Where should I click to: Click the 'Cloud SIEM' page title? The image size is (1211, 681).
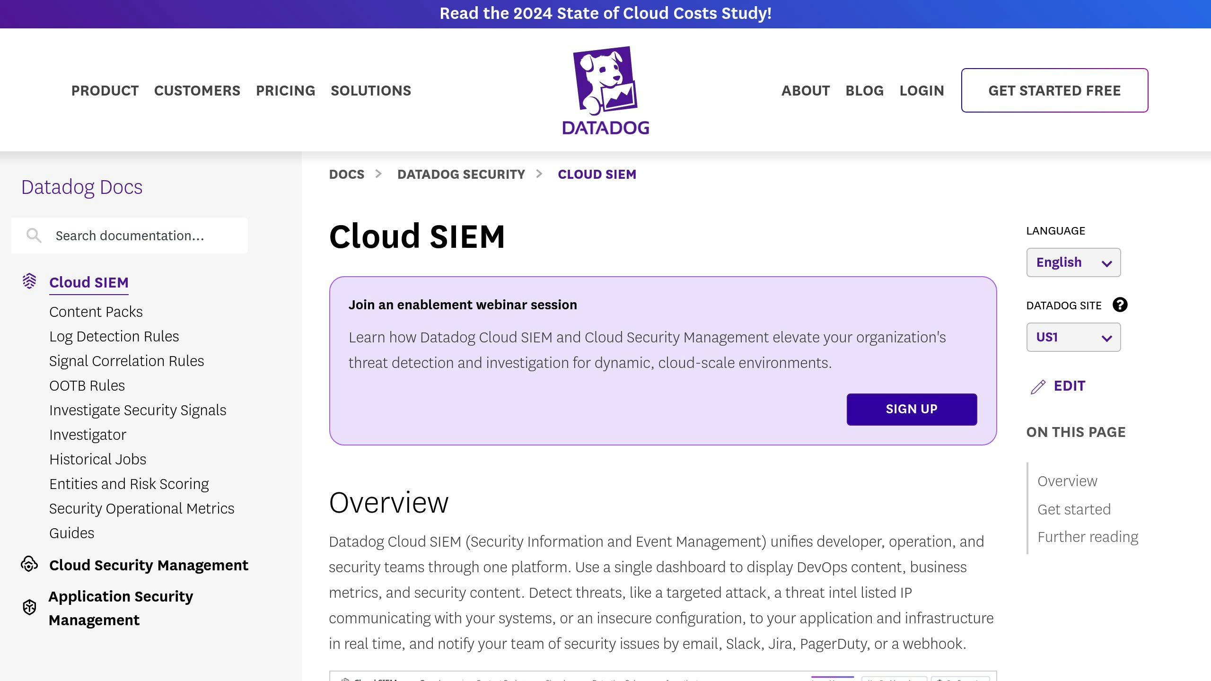417,236
